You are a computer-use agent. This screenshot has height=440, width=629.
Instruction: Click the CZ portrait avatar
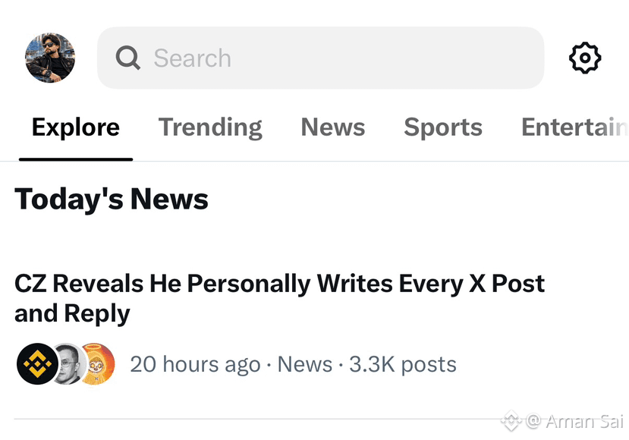pyautogui.click(x=69, y=364)
